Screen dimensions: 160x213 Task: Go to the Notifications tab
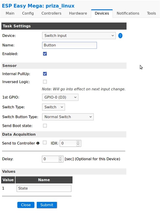pyautogui.click(x=128, y=13)
